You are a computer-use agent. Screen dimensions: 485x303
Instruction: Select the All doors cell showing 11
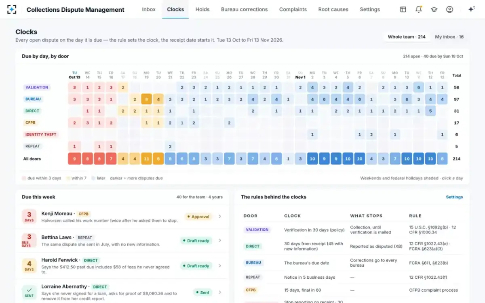click(146, 159)
